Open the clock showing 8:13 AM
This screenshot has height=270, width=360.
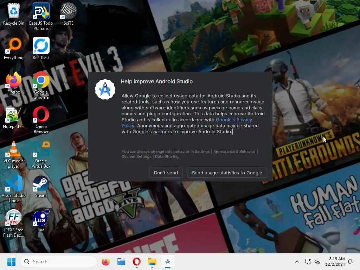[x=335, y=262]
